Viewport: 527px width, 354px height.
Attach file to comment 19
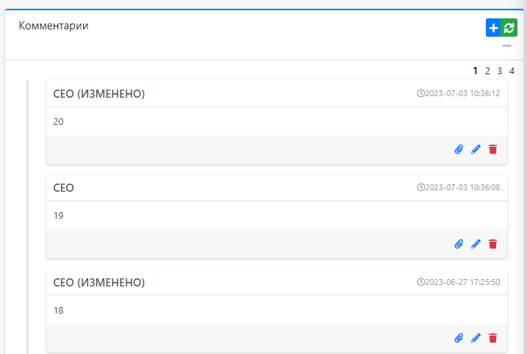coord(459,244)
